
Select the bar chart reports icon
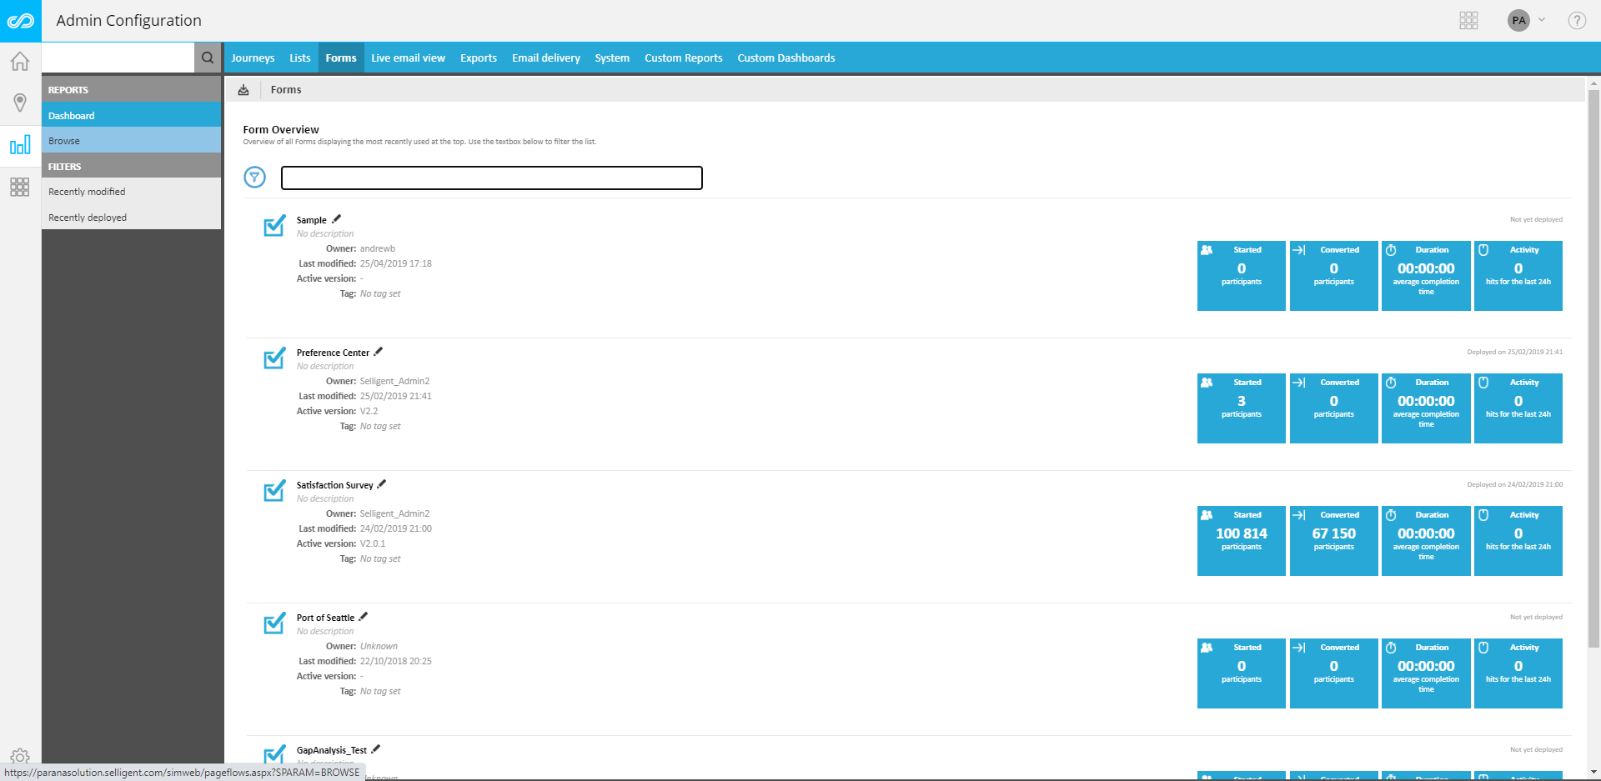point(20,146)
